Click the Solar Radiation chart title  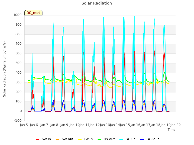pos(97,3)
